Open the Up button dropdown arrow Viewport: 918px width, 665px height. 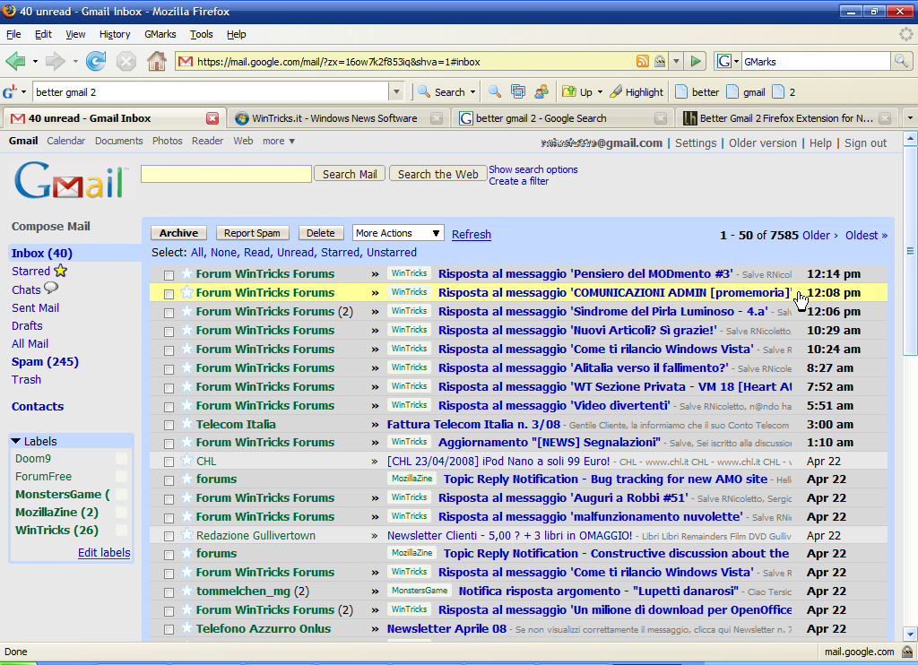click(600, 92)
